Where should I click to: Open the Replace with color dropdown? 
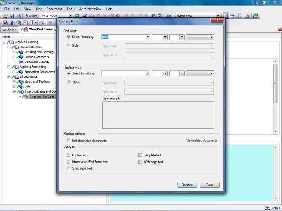(200, 73)
